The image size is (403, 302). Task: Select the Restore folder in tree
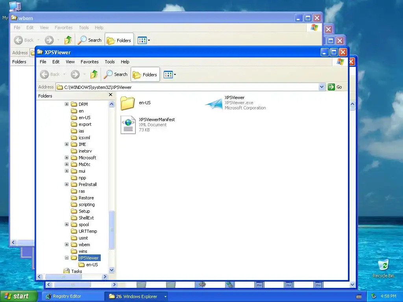(x=86, y=198)
